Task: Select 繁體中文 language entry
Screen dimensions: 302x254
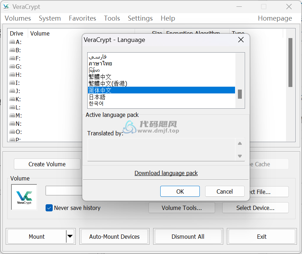Action: [161, 77]
